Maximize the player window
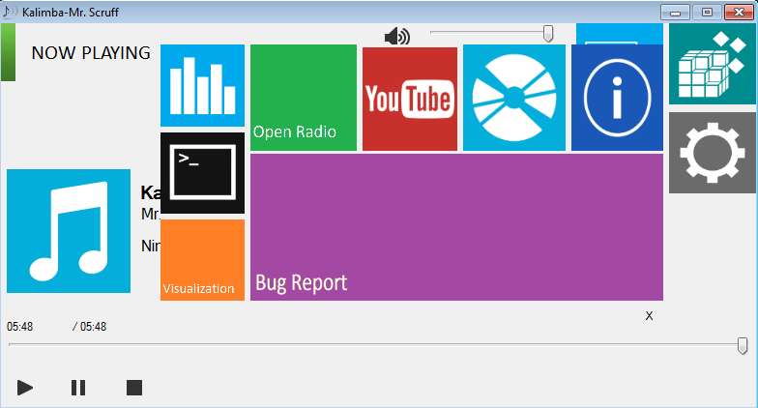The width and height of the screenshot is (758, 408). [x=707, y=13]
